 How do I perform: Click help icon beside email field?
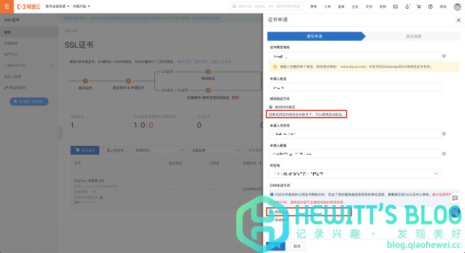[444, 154]
